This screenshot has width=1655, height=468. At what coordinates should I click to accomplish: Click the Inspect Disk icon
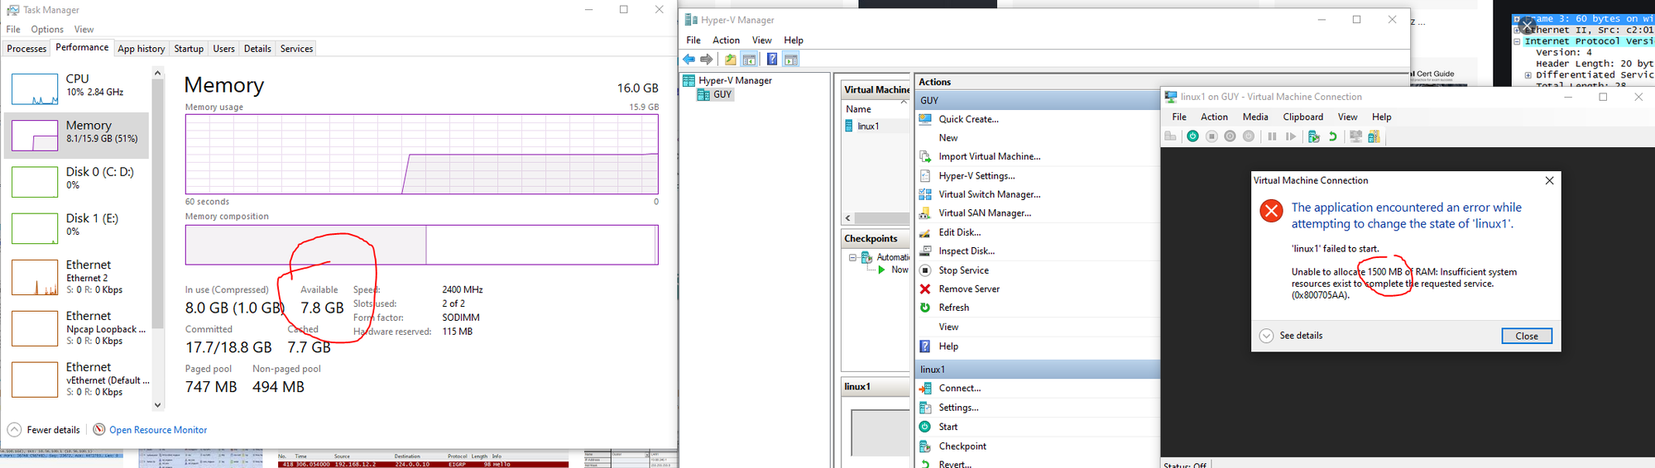click(x=925, y=251)
